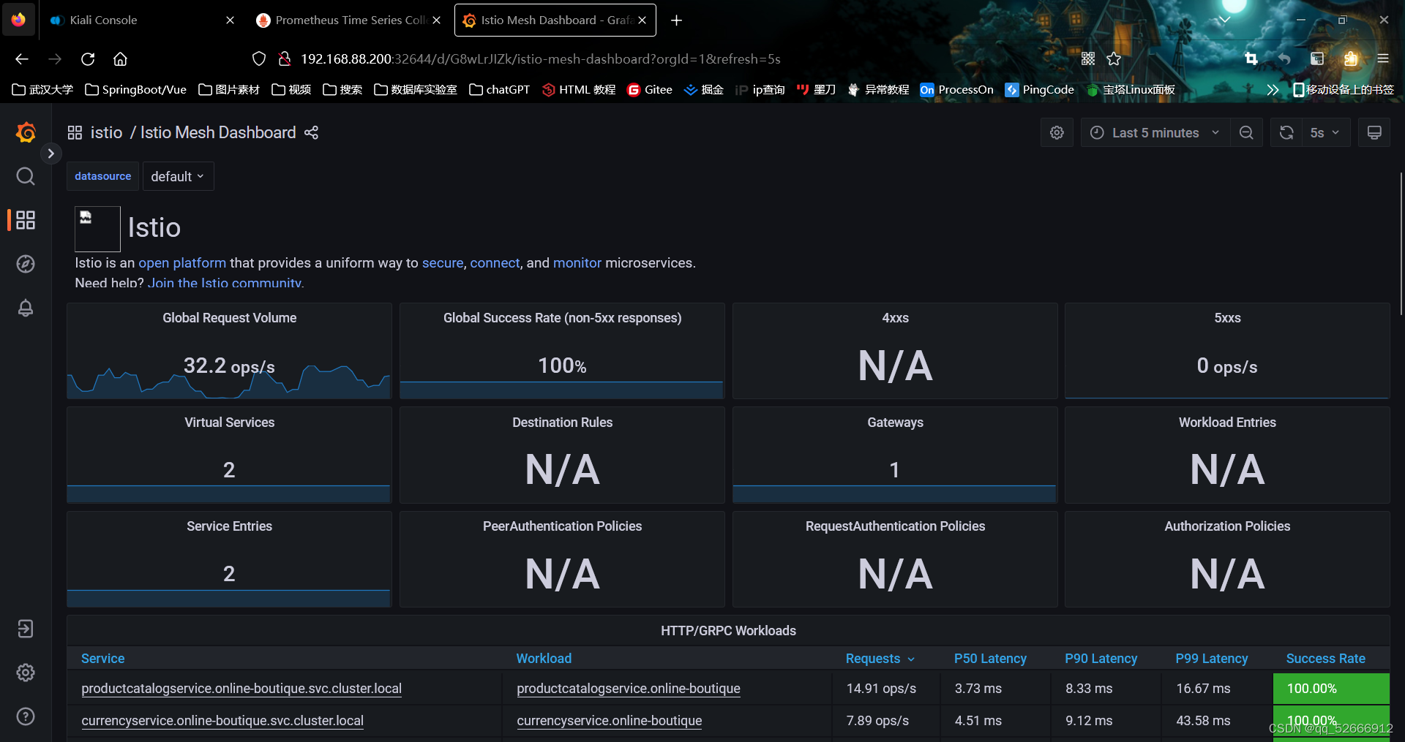
Task: Cycle view mode monitor icon
Action: coord(1374,132)
